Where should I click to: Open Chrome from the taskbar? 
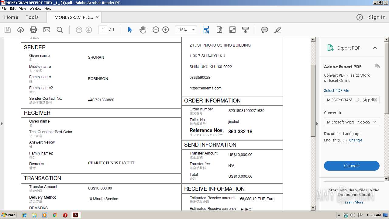point(55,215)
